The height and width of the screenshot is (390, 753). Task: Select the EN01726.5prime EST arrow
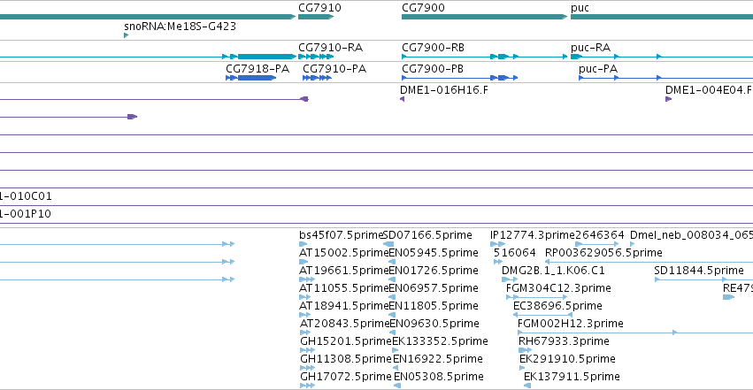pos(392,279)
